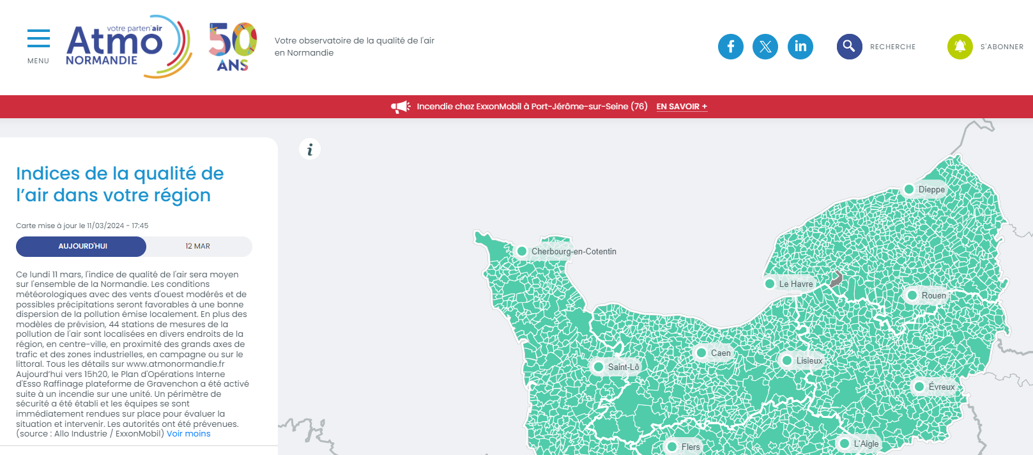The image size is (1033, 455).
Task: Select the Dieppe map marker
Action: pos(909,189)
